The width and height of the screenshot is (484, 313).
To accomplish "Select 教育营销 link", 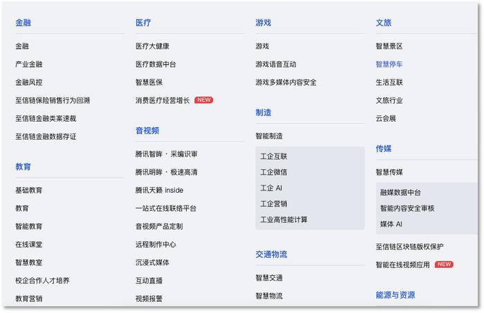I will point(29,298).
